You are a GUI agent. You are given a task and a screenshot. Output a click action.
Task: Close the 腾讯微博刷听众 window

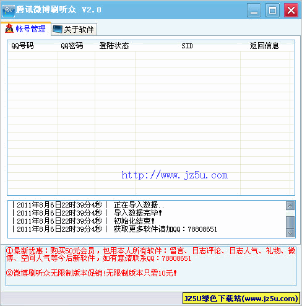pos(291,10)
